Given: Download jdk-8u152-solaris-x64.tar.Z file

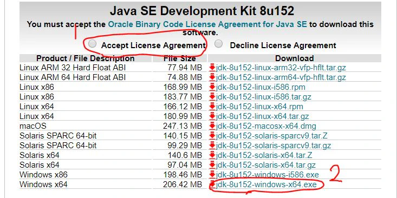Looking at the screenshot, I should pos(264,155).
